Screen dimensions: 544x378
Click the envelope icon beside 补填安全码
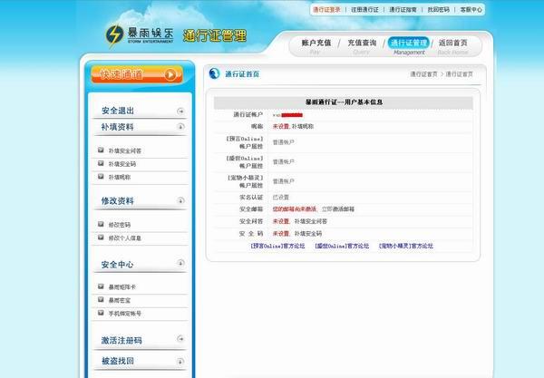tap(101, 163)
